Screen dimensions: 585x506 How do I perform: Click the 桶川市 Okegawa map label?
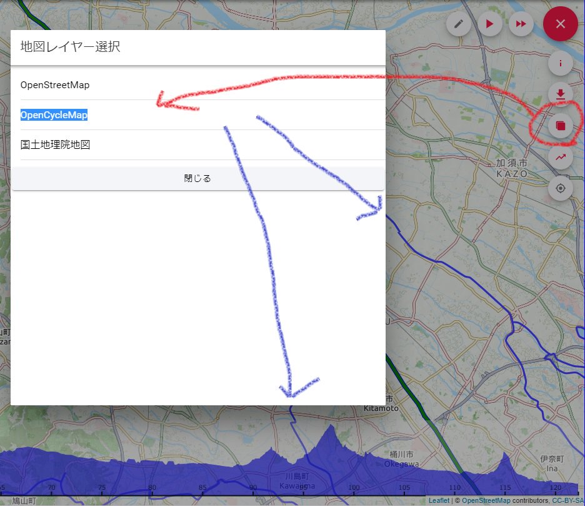pyautogui.click(x=401, y=459)
